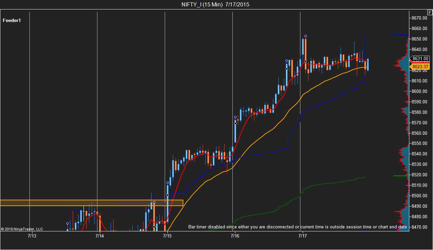The image size is (433, 250).
Task: Select the Feeder1 indicator label
Action: point(12,20)
